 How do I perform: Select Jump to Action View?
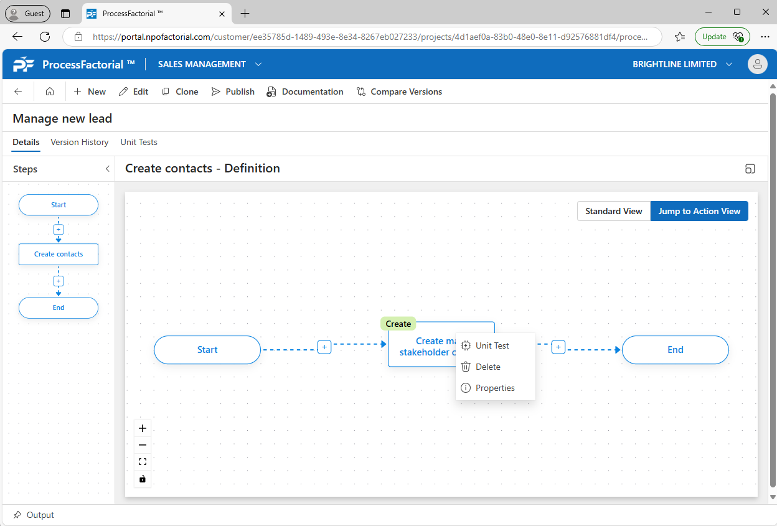(699, 211)
